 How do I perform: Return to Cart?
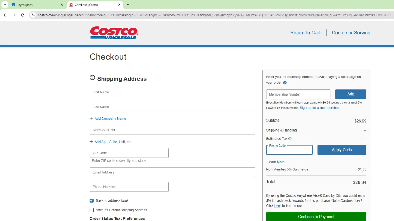[305, 33]
